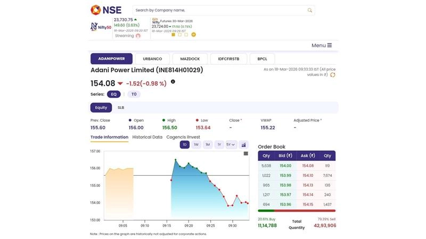Click the Nifty50 index logo
Image resolution: width=426 pixels, height=239 pixels.
tap(101, 26)
